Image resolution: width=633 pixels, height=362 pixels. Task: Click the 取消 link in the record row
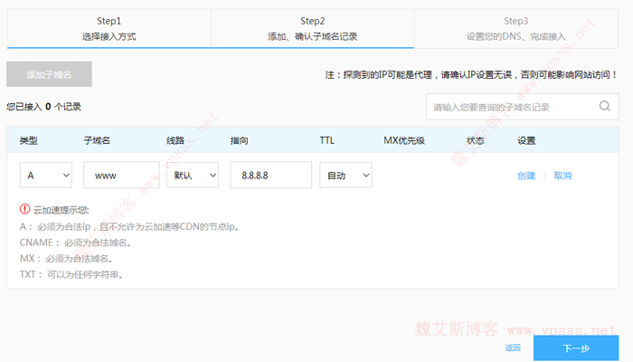562,176
